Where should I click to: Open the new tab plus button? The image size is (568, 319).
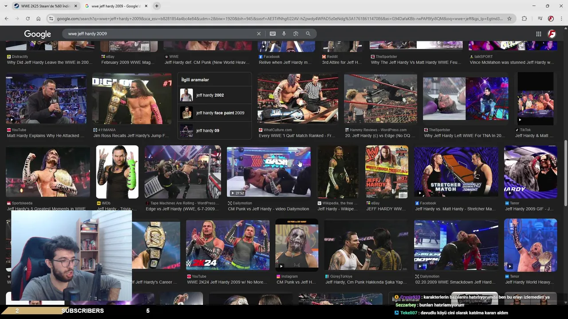coord(157,6)
